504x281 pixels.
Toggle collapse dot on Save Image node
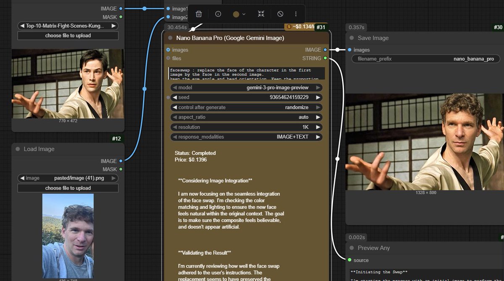[352, 38]
